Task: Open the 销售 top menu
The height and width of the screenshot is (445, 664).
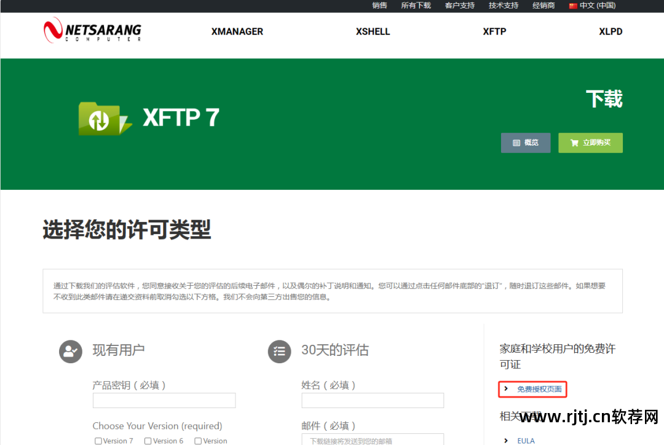Action: point(379,6)
